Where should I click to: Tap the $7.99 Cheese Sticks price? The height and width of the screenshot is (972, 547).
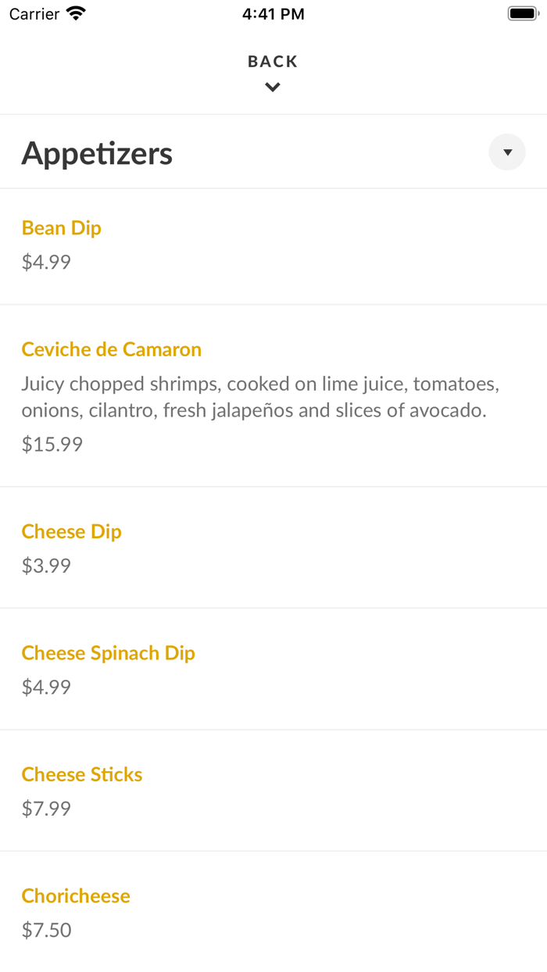[46, 809]
